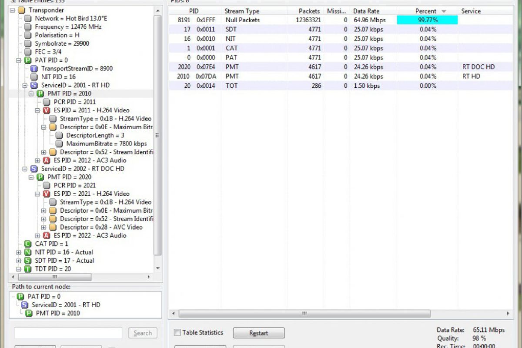Screen dimensions: 522x348
Task: Click the S icon for ServiceID 2001 RT HD
Action: point(34,85)
